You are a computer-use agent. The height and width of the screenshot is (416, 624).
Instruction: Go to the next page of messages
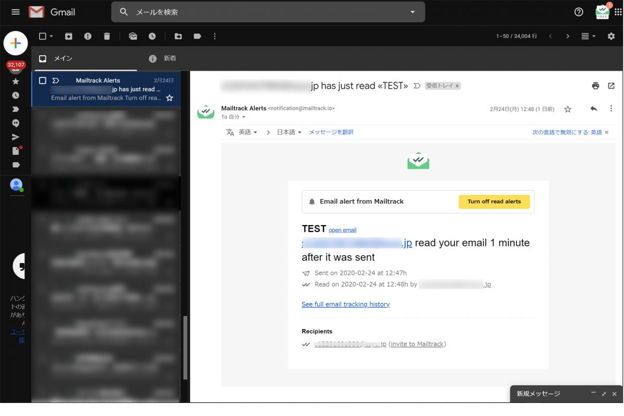pos(568,36)
